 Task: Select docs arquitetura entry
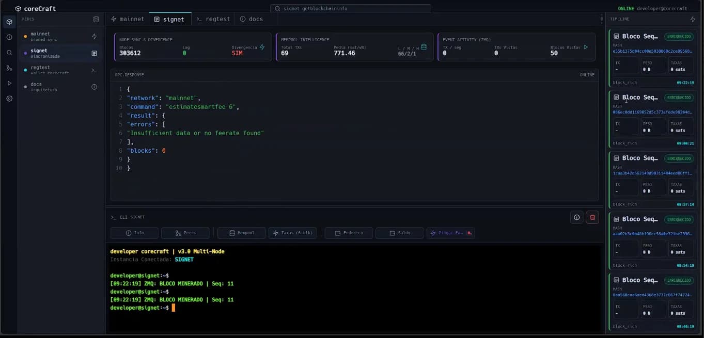[60, 87]
